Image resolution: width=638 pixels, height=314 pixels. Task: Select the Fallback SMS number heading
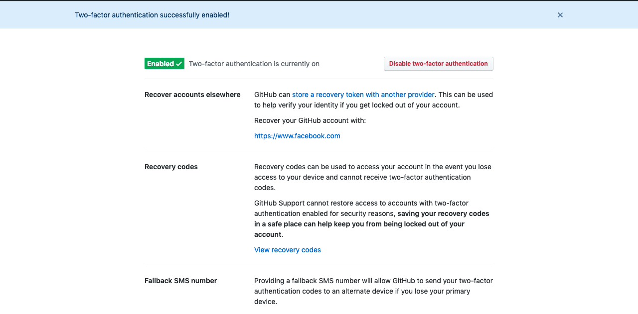click(180, 281)
